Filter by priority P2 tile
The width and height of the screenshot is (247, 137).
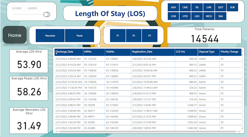coord(134,36)
